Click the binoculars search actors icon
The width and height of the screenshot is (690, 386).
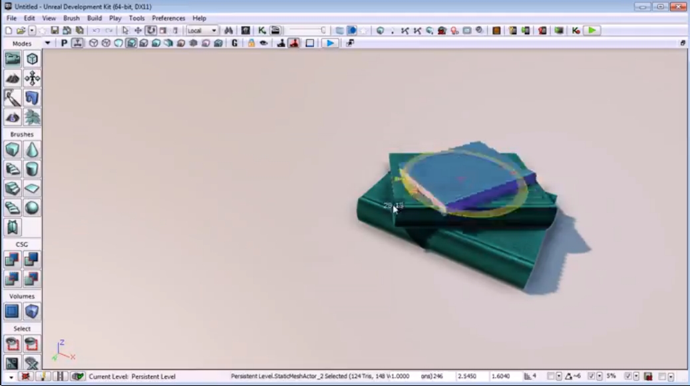tap(228, 31)
